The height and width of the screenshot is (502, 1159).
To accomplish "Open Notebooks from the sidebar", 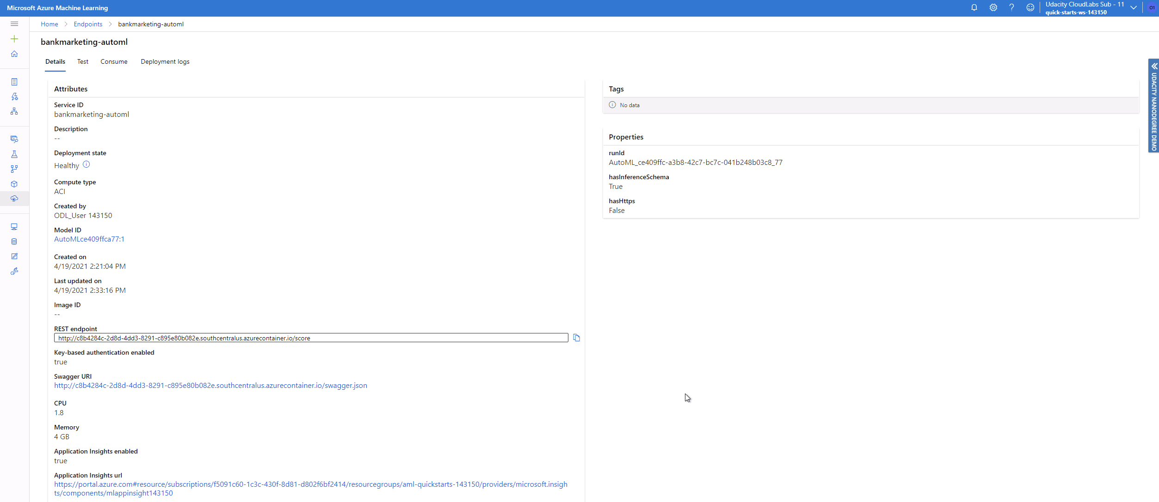I will click(14, 82).
